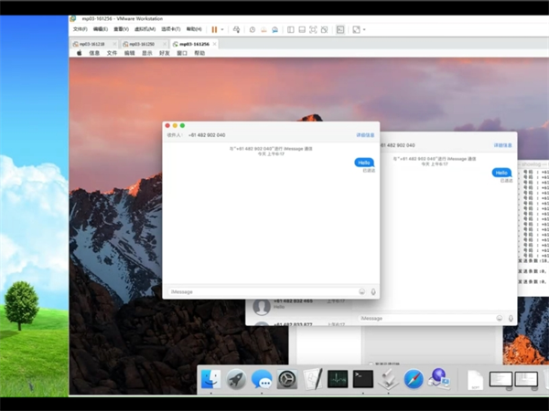Launch Launchpad rocket icon in Dock
This screenshot has height=411, width=549.
(236, 379)
